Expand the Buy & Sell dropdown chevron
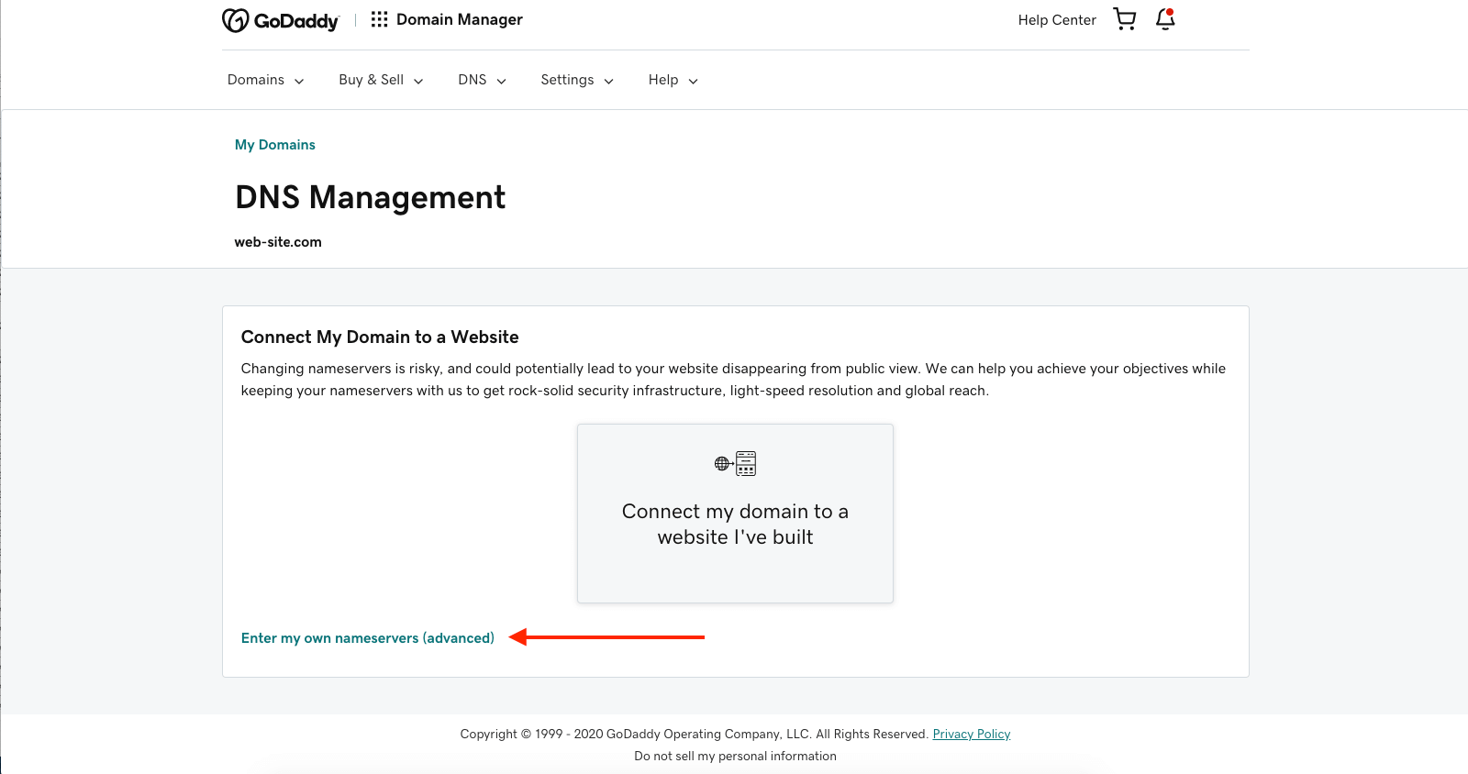Viewport: 1468px width, 774px height. [x=418, y=81]
